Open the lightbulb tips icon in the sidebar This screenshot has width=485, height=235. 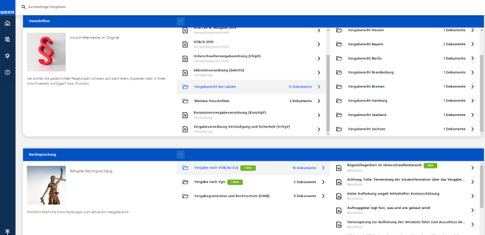7,56
